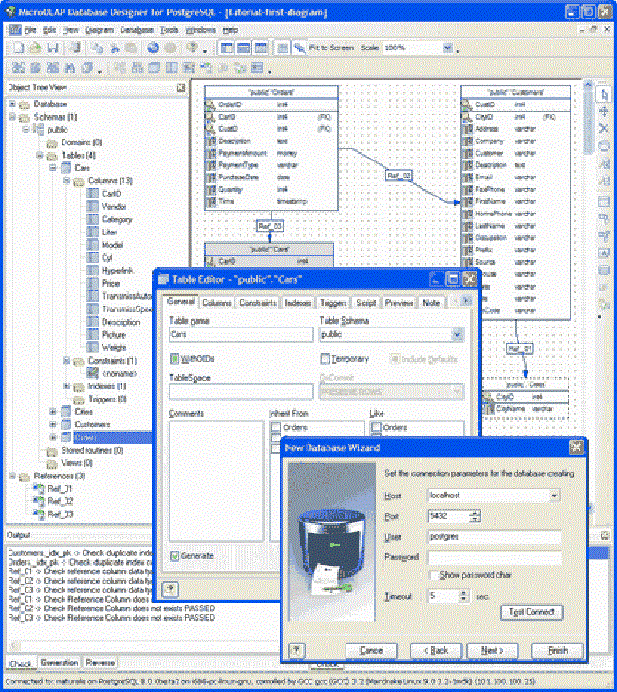
Task: Toggle the WithOIDs checkbox
Action: (x=175, y=359)
